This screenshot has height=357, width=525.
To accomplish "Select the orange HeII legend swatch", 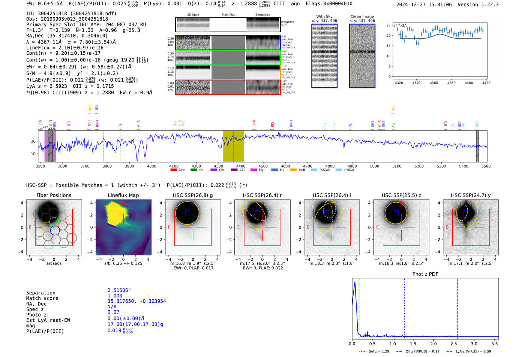I will click(x=293, y=170).
